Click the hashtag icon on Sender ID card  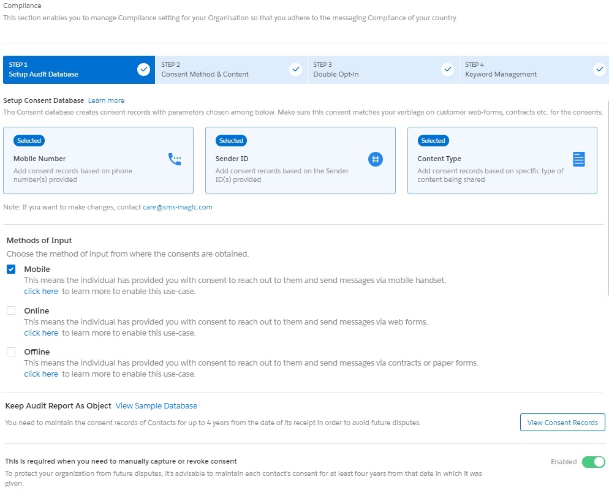click(376, 159)
